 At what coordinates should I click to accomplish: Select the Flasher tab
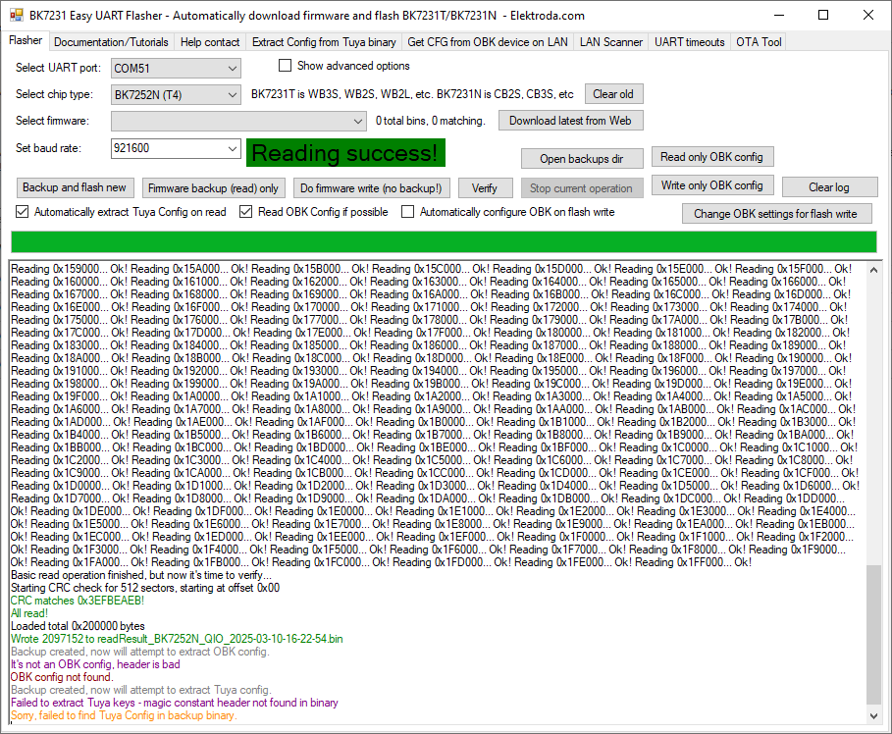(26, 40)
